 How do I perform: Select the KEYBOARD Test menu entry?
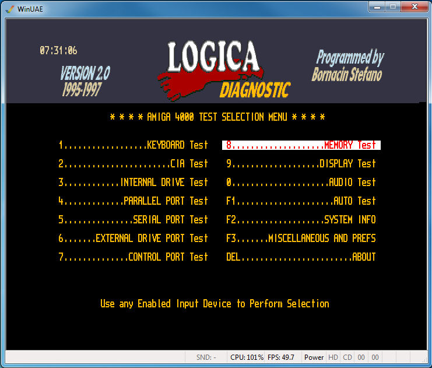coord(133,145)
